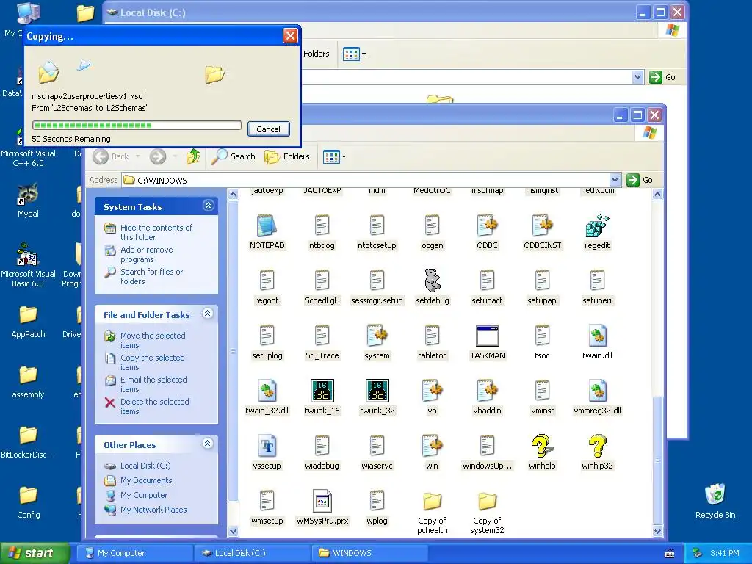Go to My Network Places link
This screenshot has height=564, width=752.
153,510
